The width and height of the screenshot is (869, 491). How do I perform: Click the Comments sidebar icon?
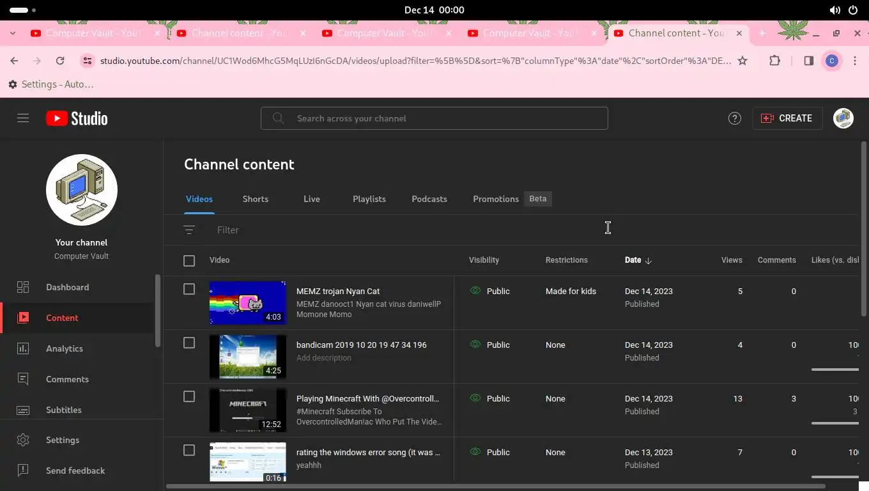[x=23, y=379]
